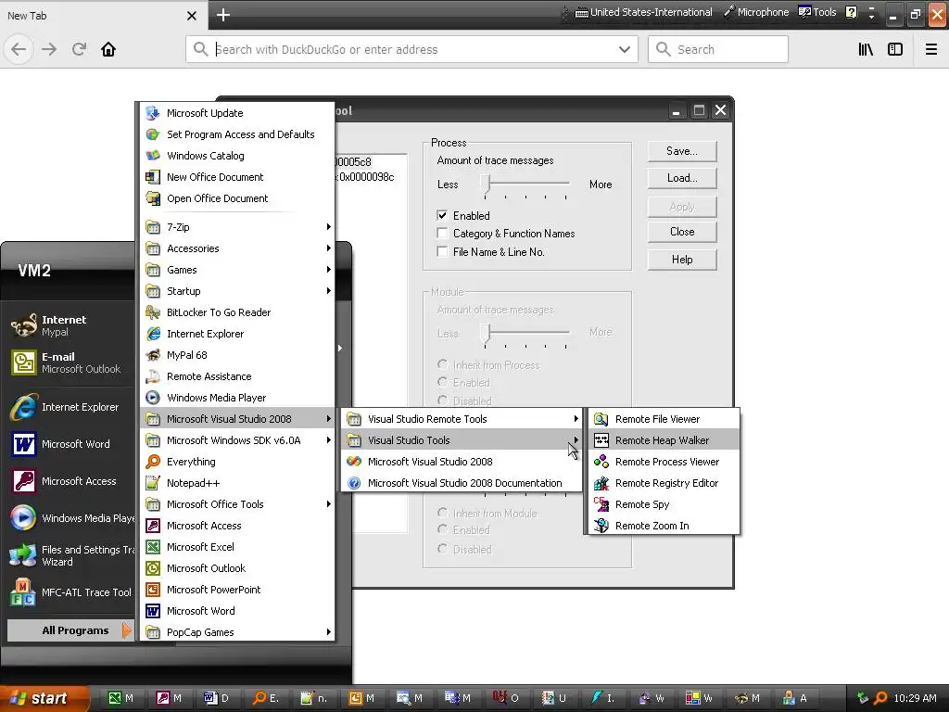Click the Windows start button
Viewport: 949px width, 712px height.
pos(44,698)
